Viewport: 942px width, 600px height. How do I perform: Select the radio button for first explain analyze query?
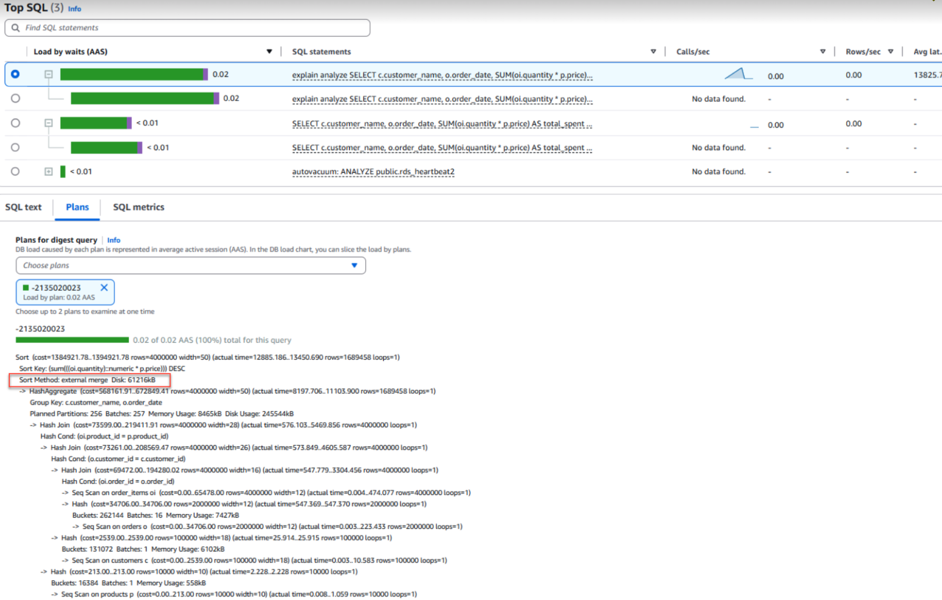click(x=15, y=74)
